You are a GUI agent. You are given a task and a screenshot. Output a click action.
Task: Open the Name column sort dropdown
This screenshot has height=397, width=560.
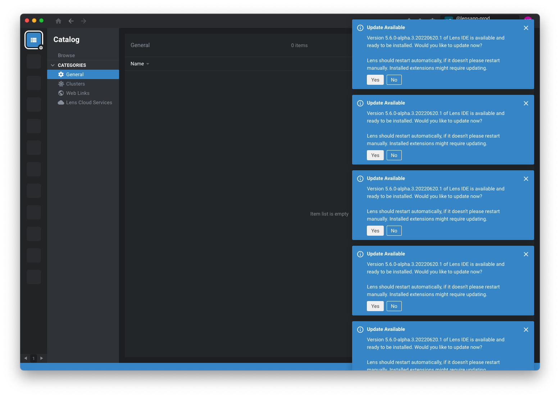pos(147,64)
